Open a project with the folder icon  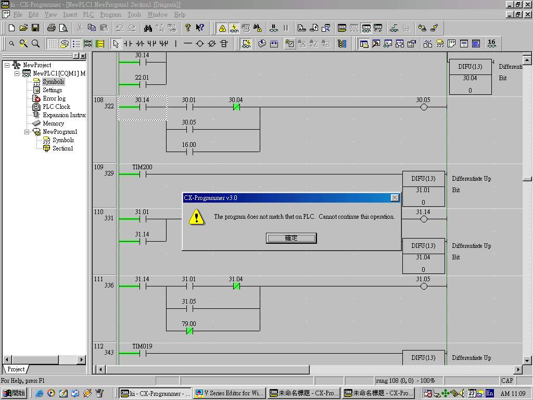[23, 28]
